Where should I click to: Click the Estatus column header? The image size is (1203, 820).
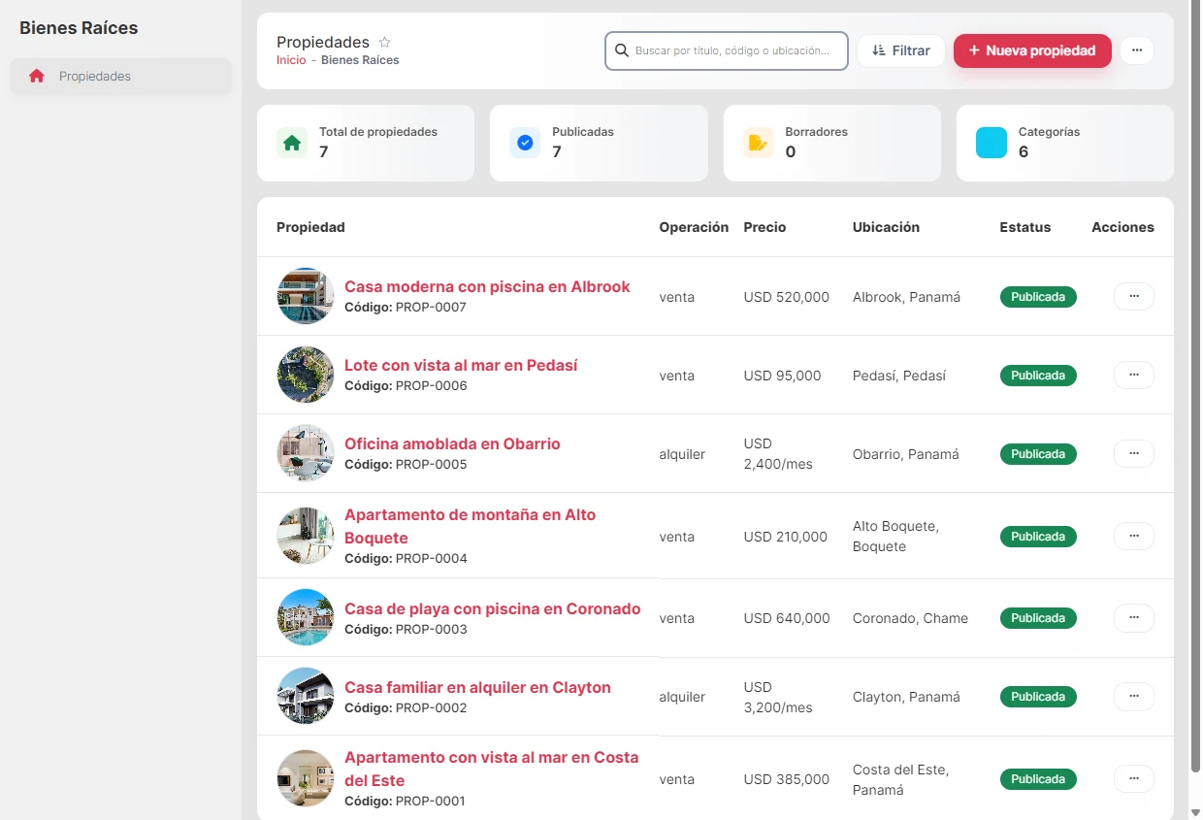(1025, 227)
